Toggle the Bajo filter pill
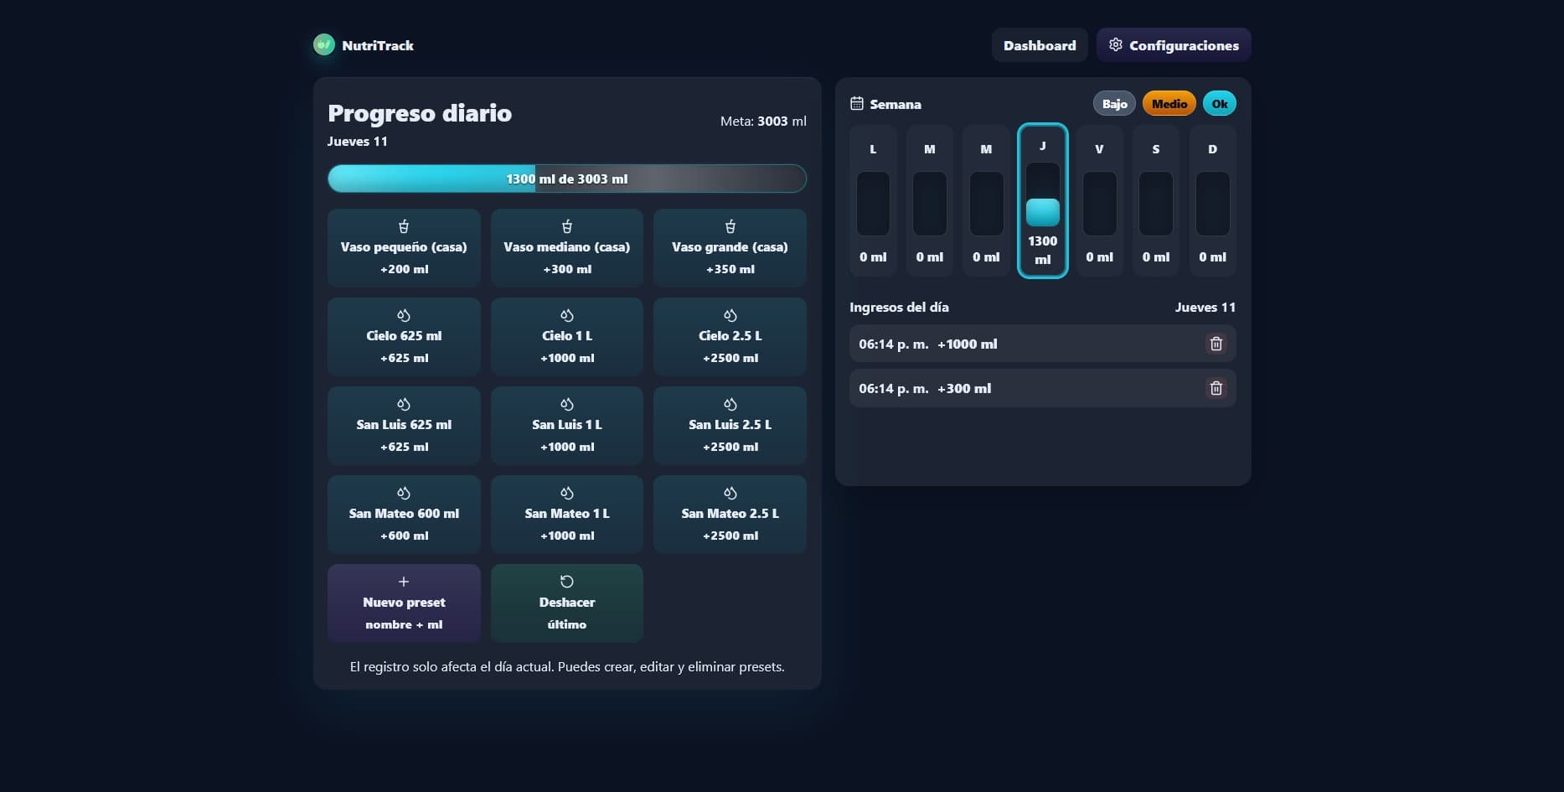Viewport: 1564px width, 792px height. (1113, 103)
